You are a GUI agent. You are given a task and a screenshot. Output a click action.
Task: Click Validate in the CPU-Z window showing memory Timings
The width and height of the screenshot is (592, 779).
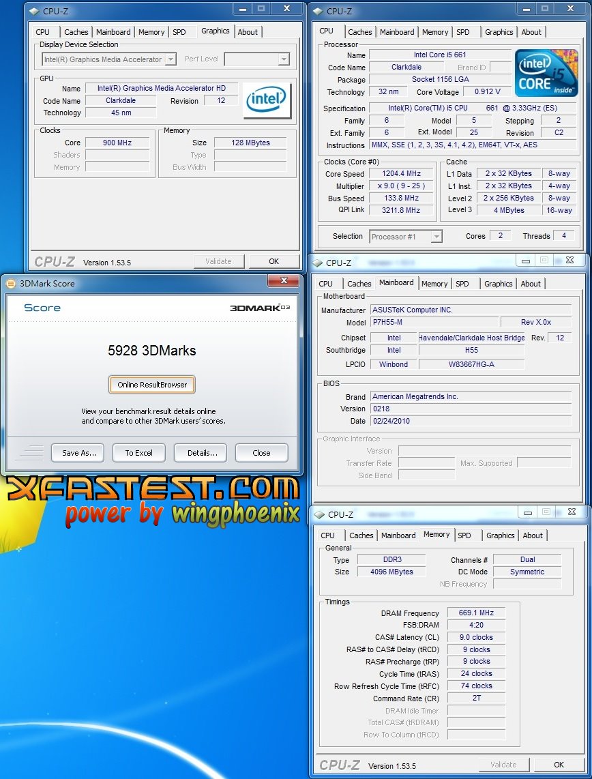503,765
